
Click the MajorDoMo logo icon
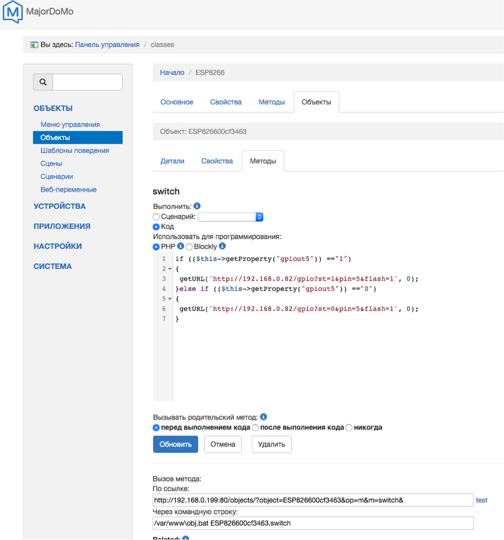[12, 12]
